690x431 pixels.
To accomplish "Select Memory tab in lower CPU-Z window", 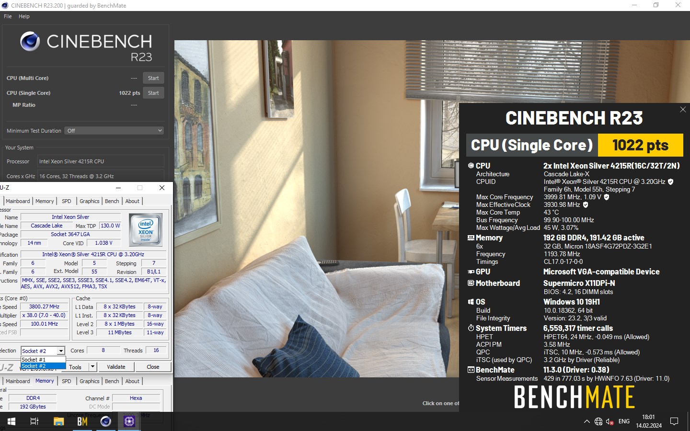I will 45,381.
